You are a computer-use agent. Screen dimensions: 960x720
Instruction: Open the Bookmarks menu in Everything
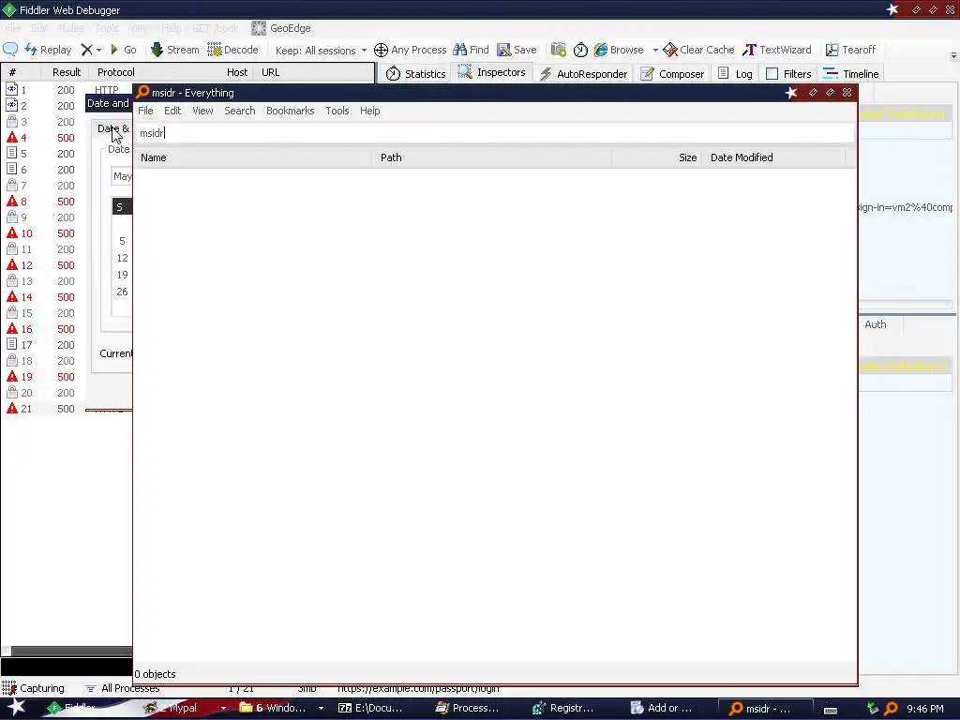[291, 111]
